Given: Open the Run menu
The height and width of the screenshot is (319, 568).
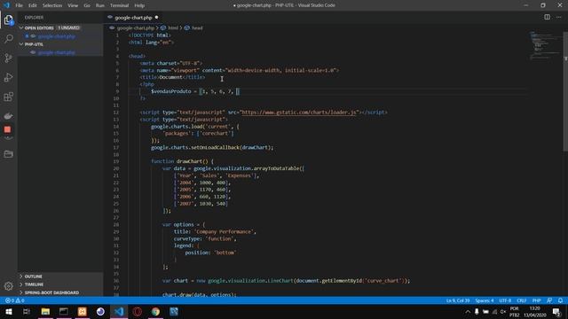Looking at the screenshot, I should [100, 5].
